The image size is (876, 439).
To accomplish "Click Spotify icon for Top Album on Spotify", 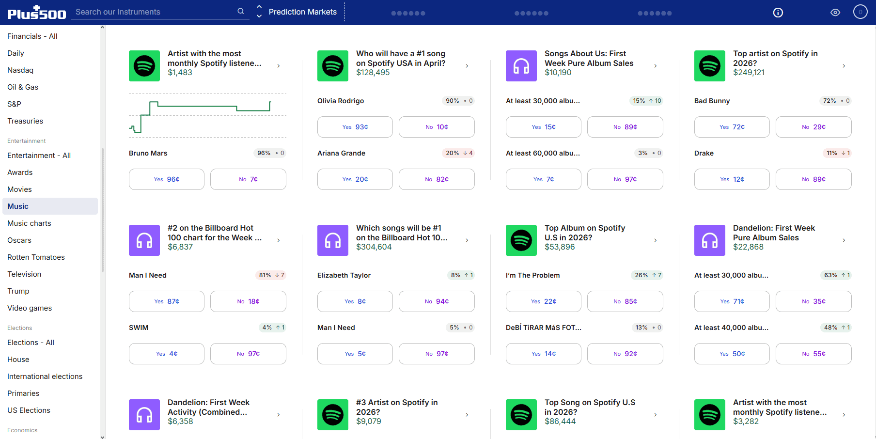I will point(521,240).
